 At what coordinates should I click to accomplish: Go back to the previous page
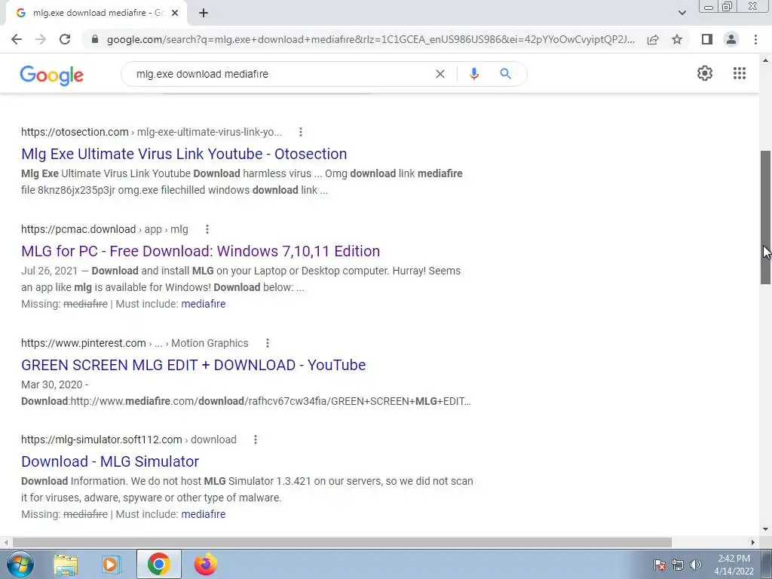tap(17, 39)
